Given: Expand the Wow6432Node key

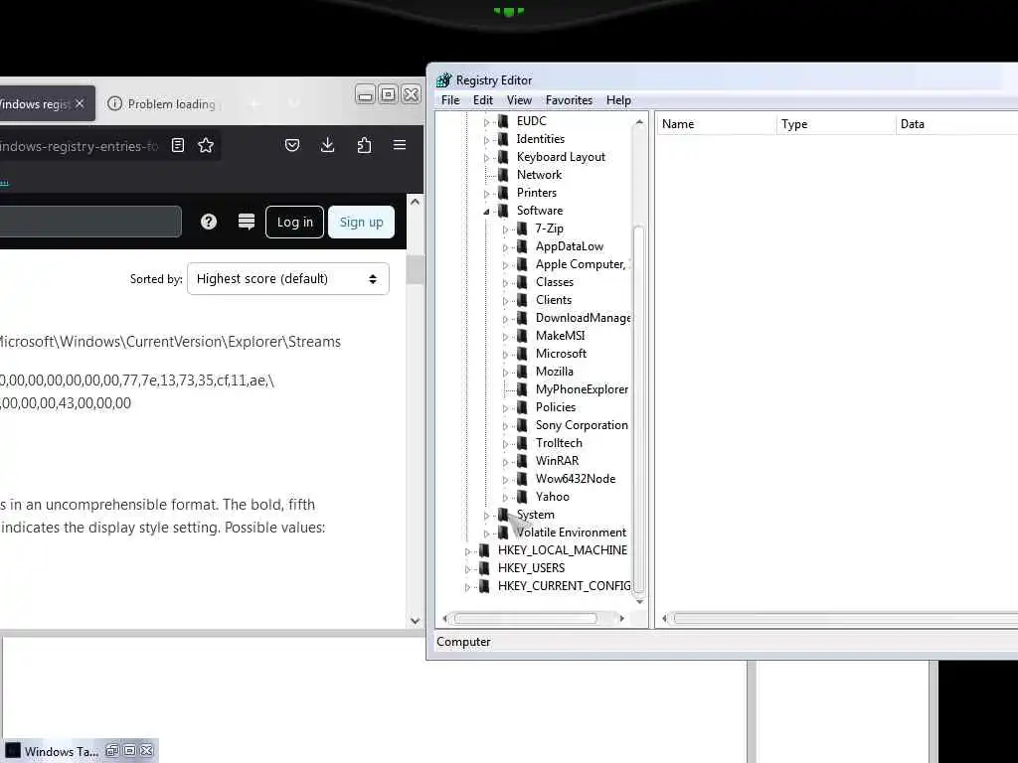Looking at the screenshot, I should [x=505, y=480].
